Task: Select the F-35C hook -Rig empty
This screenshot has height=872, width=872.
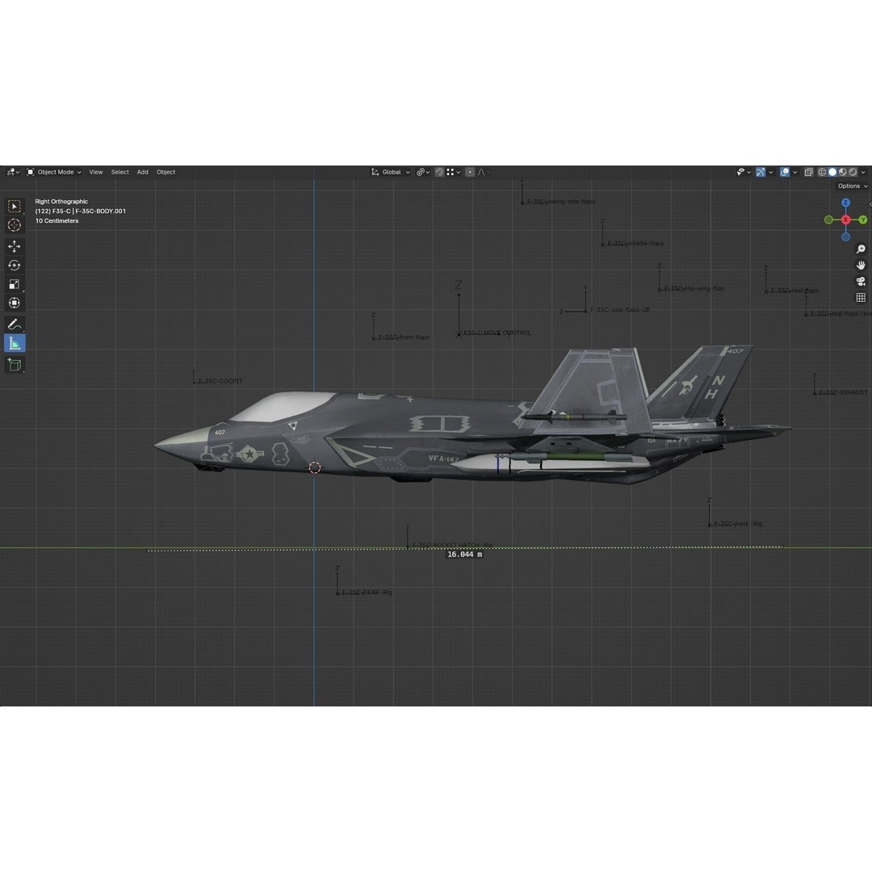Action: [737, 524]
